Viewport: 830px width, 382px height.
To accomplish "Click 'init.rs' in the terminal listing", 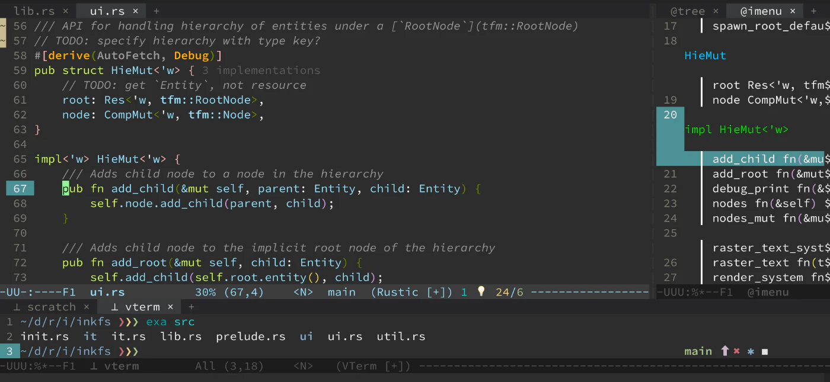I will click(44, 336).
